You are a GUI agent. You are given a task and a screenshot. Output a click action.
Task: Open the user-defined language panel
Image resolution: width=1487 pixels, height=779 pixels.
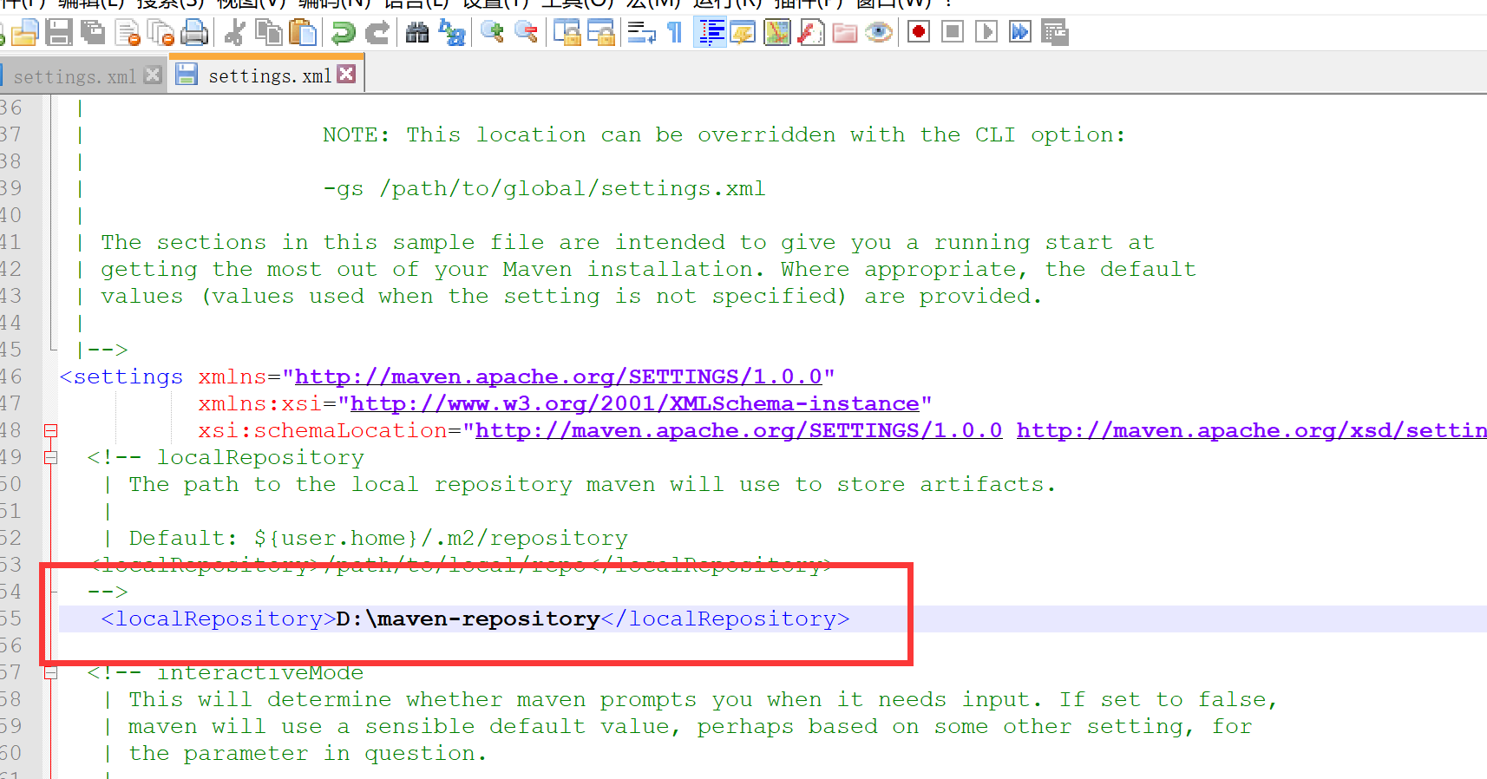click(x=743, y=33)
